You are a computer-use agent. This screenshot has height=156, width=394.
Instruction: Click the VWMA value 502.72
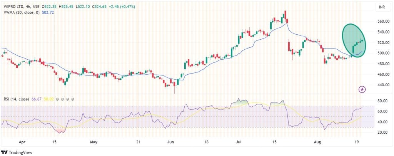click(48, 12)
